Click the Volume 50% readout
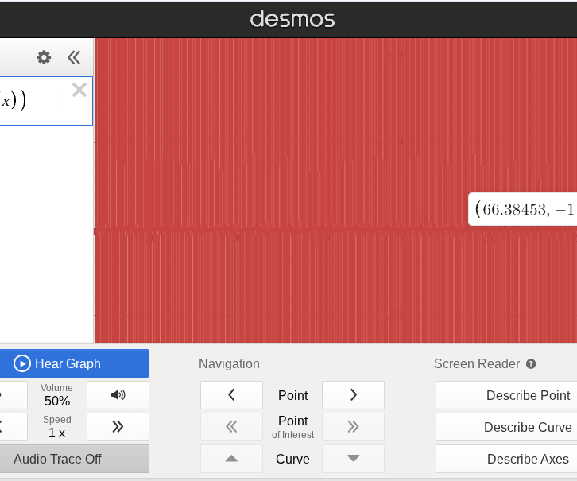577x481 pixels. tap(56, 395)
